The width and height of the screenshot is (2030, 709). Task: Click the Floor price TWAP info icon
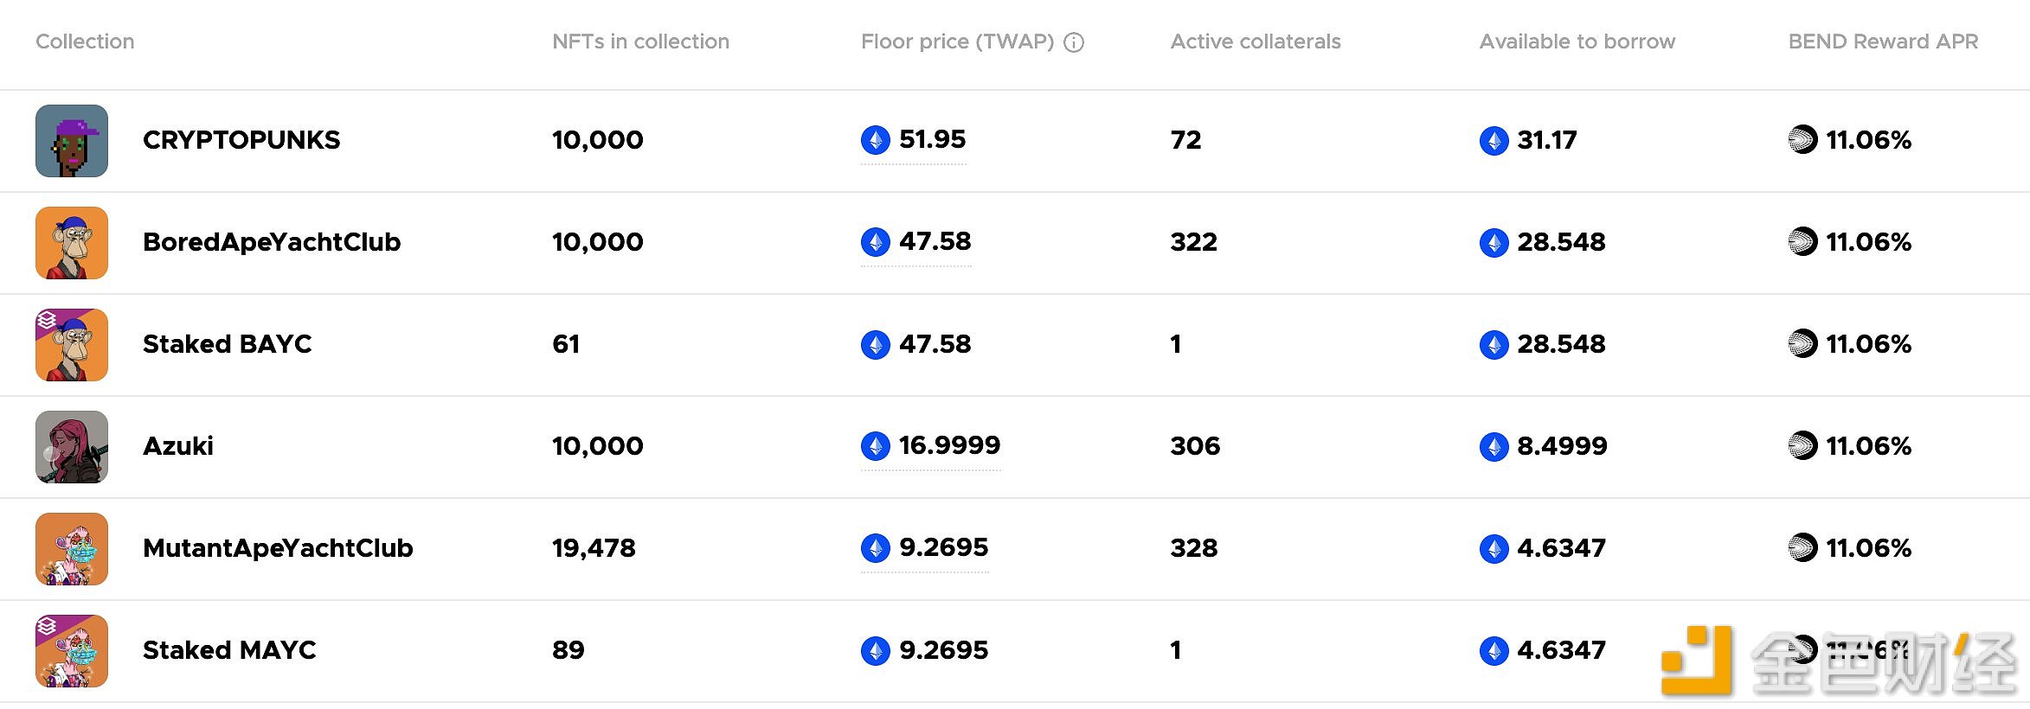point(1074,42)
